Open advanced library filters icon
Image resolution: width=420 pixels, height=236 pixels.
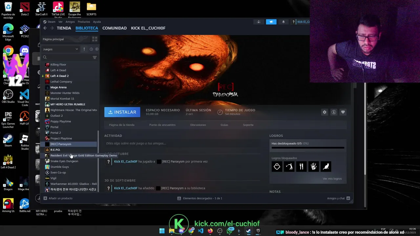(x=94, y=57)
